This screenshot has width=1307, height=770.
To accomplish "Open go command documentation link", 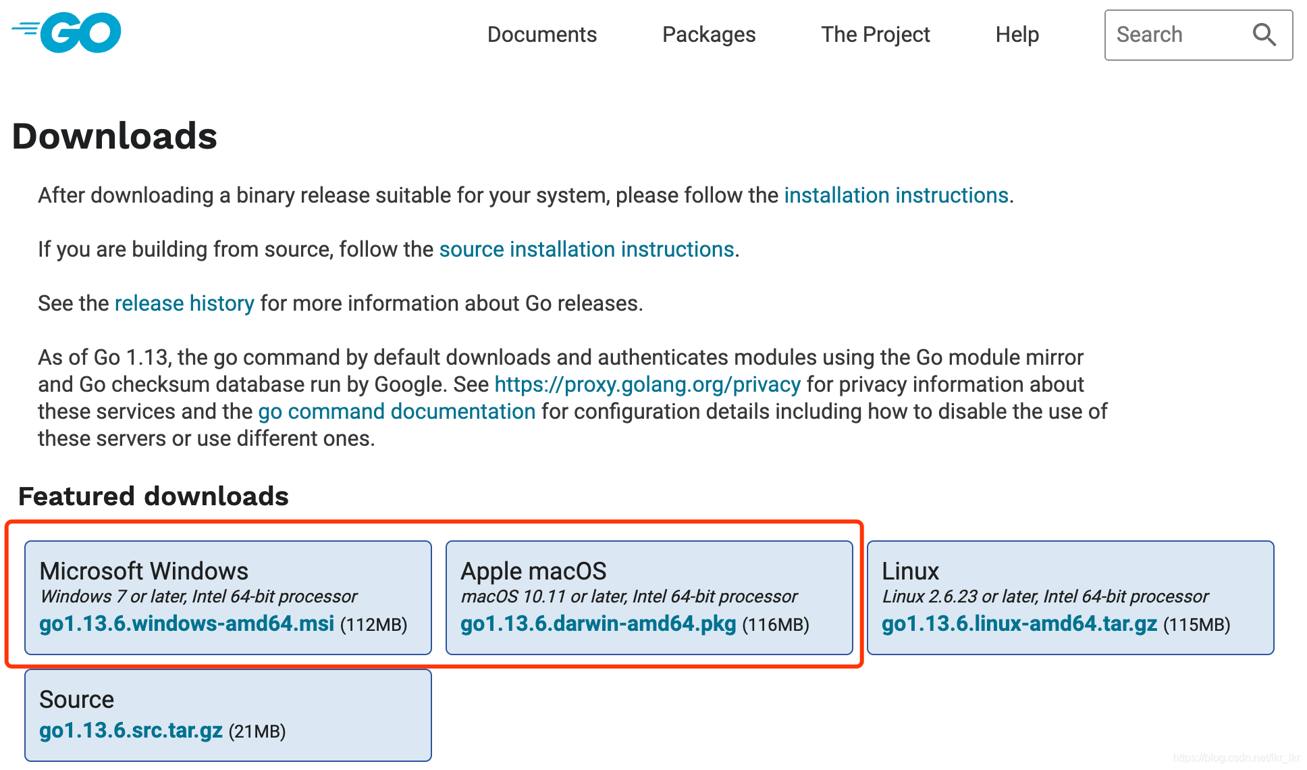I will [x=396, y=411].
